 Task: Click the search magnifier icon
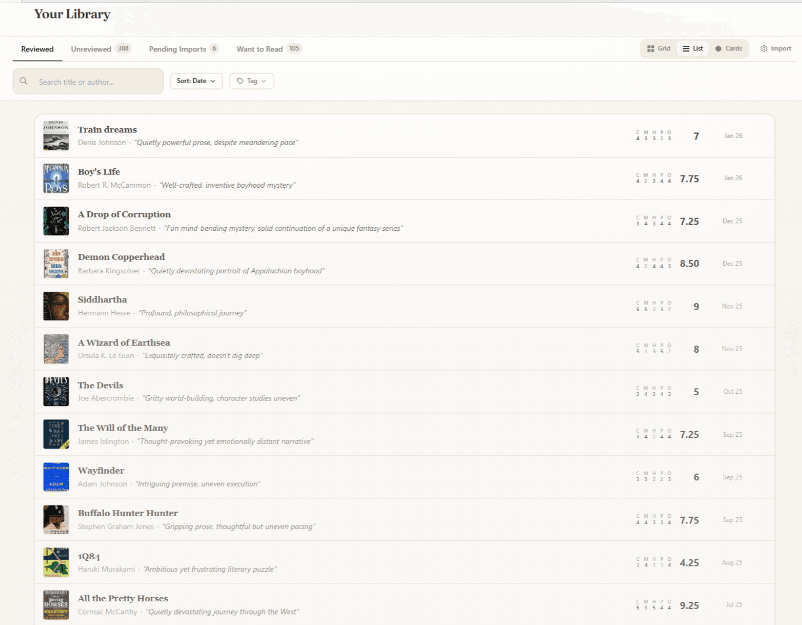(24, 81)
